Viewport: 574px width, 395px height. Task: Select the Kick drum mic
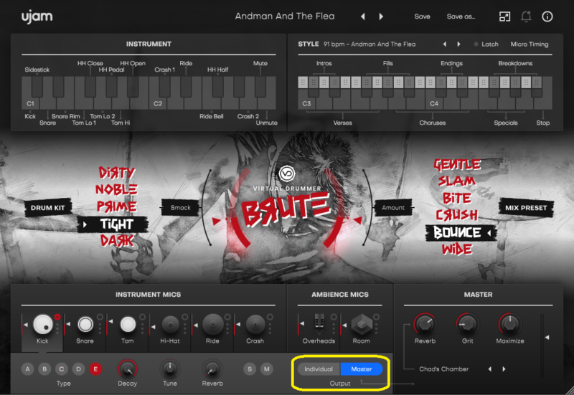point(43,324)
